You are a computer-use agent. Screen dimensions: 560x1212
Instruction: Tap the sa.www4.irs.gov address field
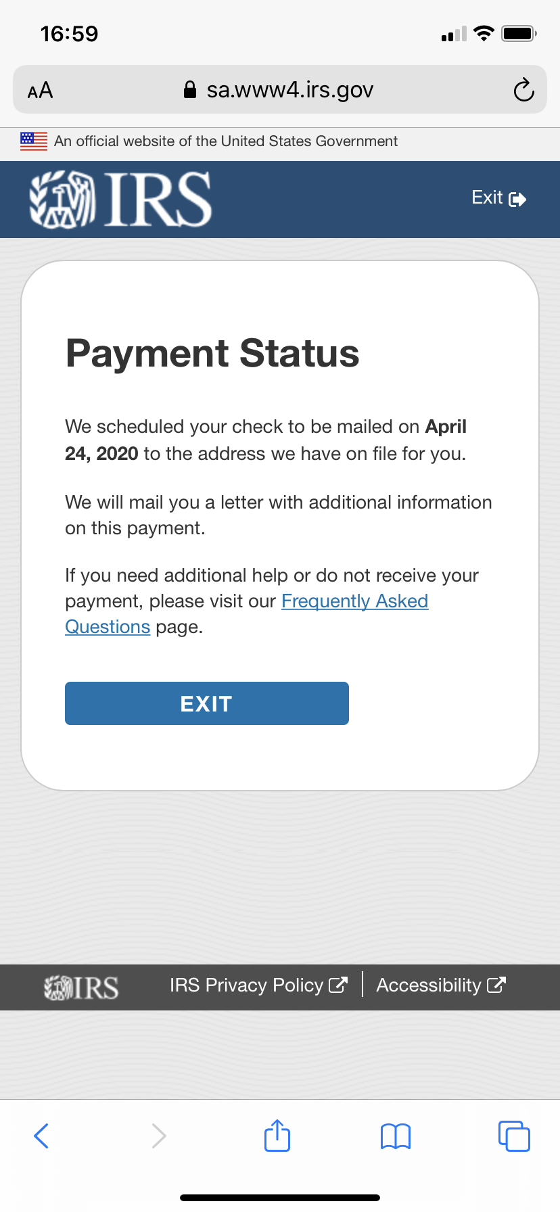(x=280, y=89)
